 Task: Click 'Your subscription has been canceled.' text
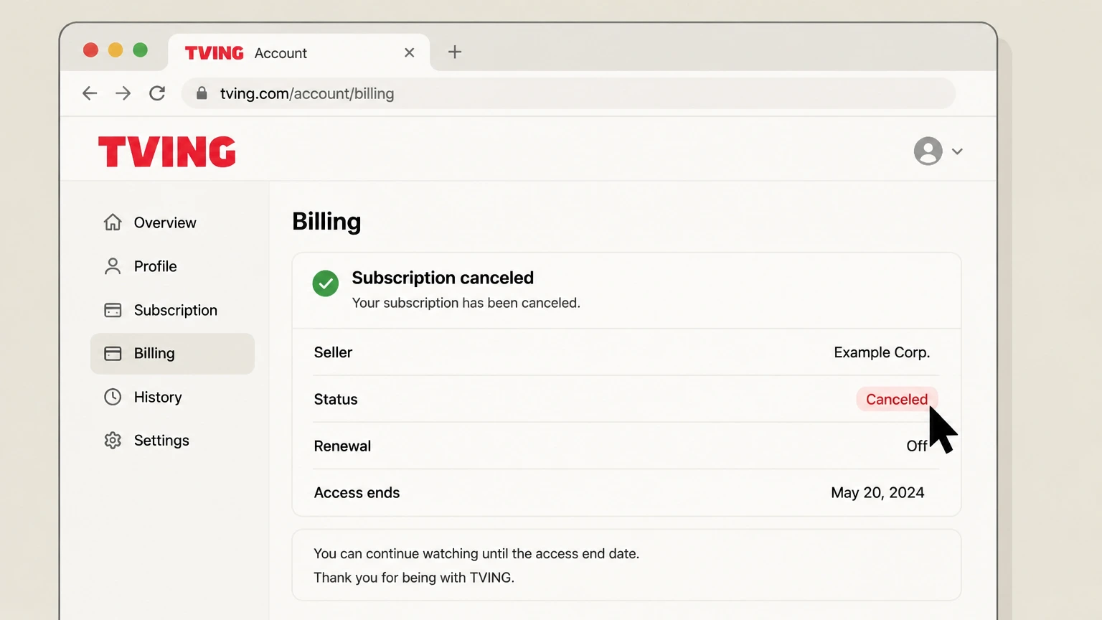(x=466, y=303)
